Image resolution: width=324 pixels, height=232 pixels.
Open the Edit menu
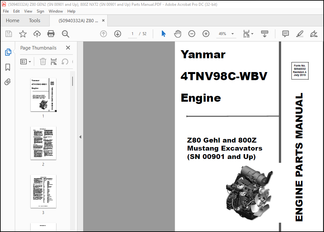pyautogui.click(x=16, y=11)
